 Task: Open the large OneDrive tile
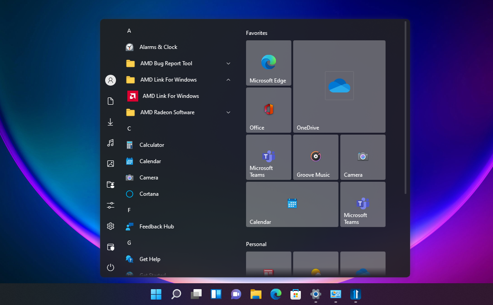click(339, 87)
